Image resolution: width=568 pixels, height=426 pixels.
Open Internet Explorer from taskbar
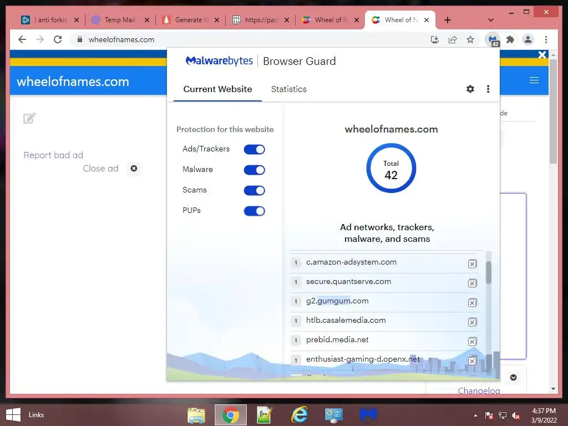point(299,415)
